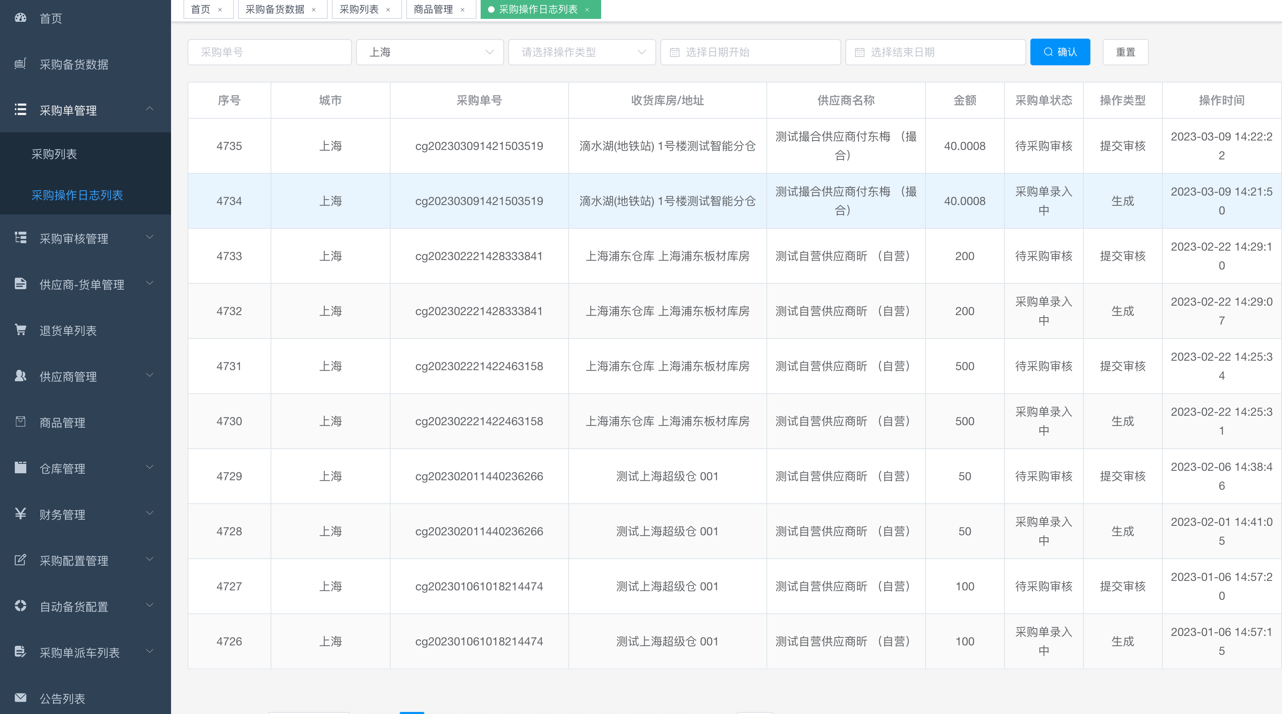This screenshot has height=714, width=1282.
Task: Click the 采购配置管理 edit icon
Action: pyautogui.click(x=21, y=560)
